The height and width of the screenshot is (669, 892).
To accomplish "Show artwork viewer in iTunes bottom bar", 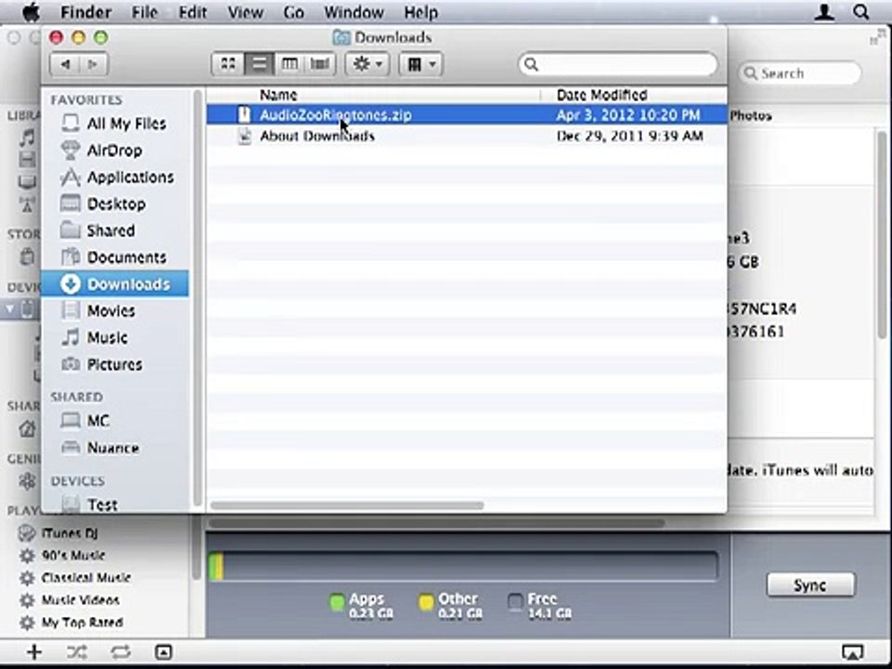I will click(x=164, y=652).
